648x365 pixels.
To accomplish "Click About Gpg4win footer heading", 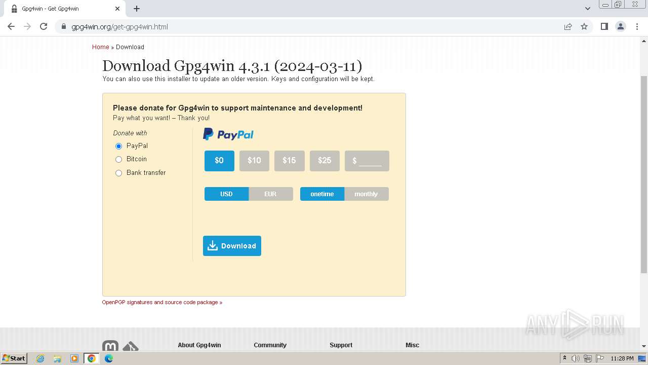I will tap(199, 345).
